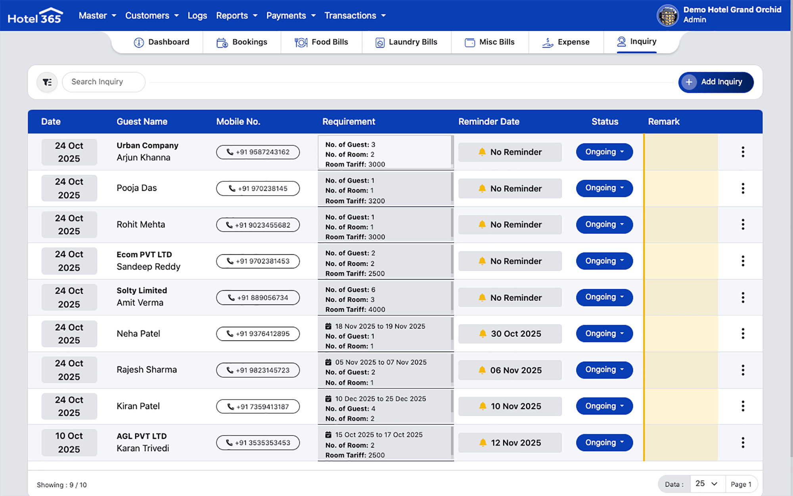The width and height of the screenshot is (793, 496).
Task: Click the Logs link in top navigation
Action: coord(197,15)
